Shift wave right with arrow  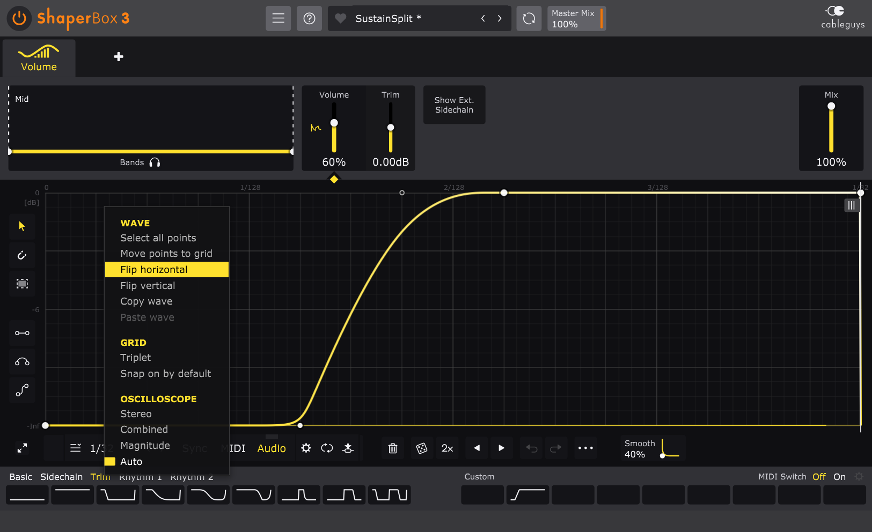(501, 448)
